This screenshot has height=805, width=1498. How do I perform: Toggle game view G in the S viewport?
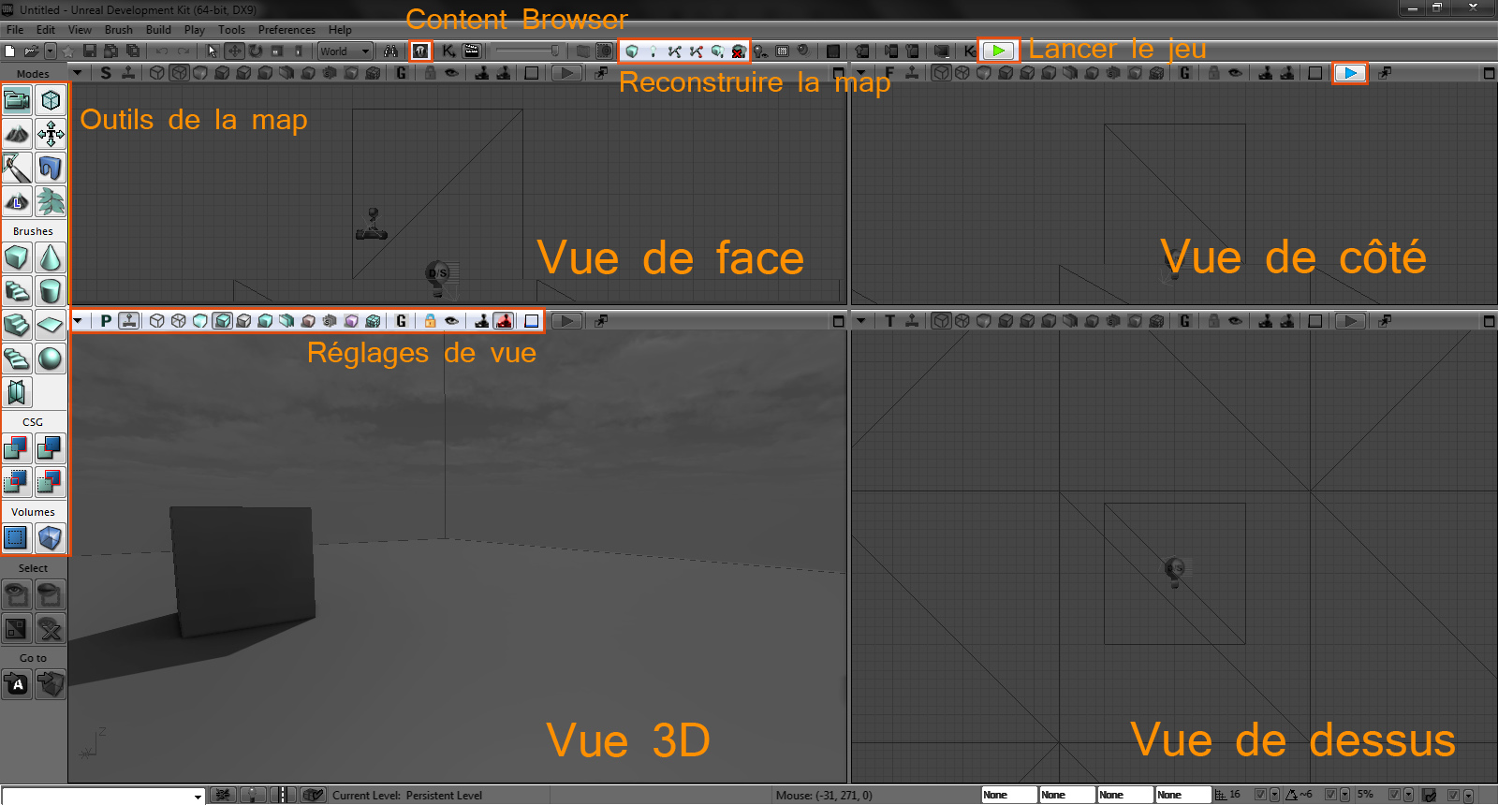coord(402,73)
